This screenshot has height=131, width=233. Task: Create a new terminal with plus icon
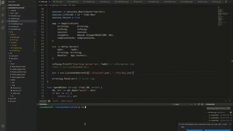tap(195, 104)
